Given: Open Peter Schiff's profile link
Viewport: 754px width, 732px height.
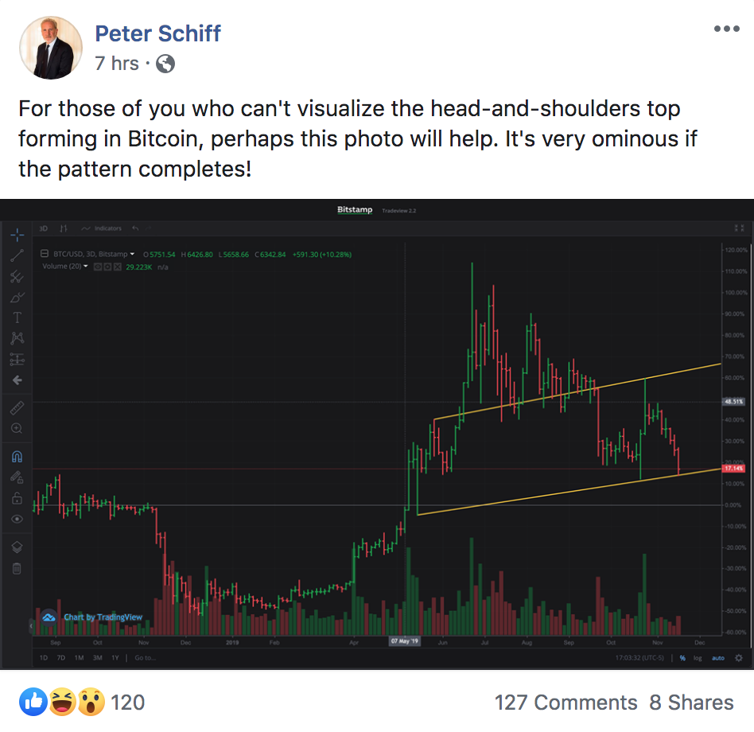Looking at the screenshot, I should 157,33.
